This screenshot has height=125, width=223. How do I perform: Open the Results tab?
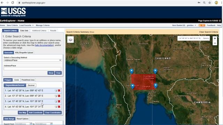click(53, 31)
